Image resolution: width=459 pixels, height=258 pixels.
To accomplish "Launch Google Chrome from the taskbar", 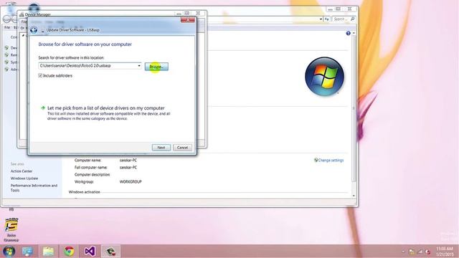I will pyautogui.click(x=69, y=252).
